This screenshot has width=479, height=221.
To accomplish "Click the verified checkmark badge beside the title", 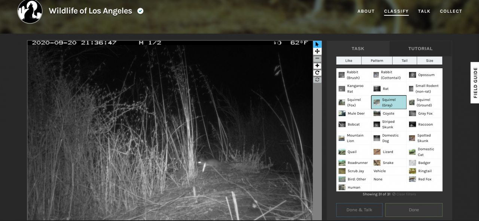I will coord(140,11).
